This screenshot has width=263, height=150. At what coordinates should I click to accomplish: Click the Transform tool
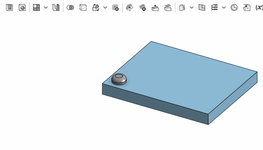(x=96, y=7)
